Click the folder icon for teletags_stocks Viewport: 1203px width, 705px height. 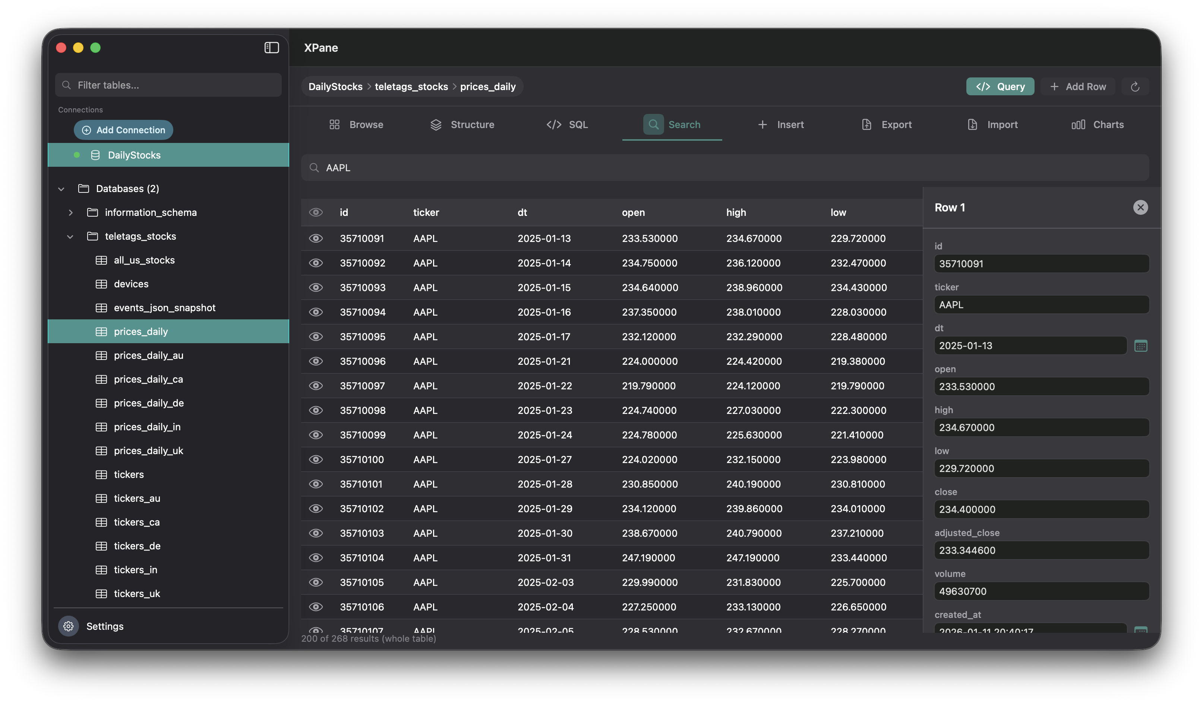93,236
